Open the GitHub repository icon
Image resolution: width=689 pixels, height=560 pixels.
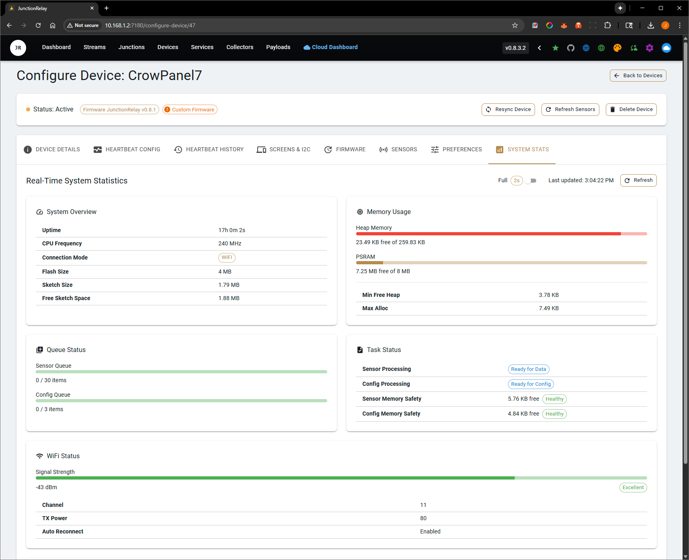tap(571, 48)
